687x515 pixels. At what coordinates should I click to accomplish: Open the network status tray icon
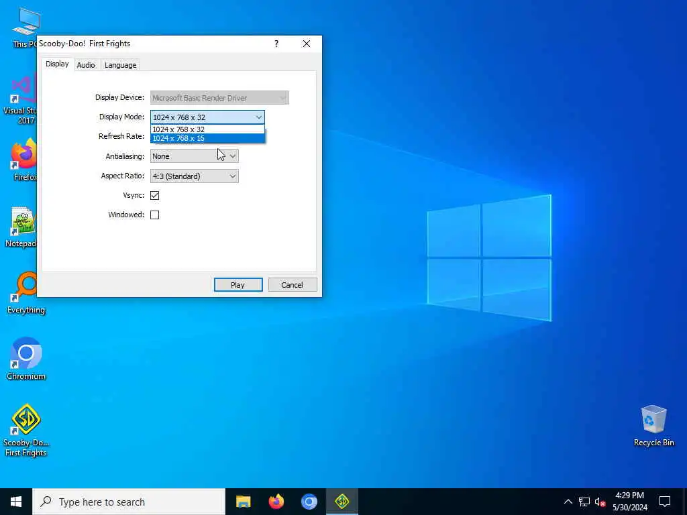(584, 502)
